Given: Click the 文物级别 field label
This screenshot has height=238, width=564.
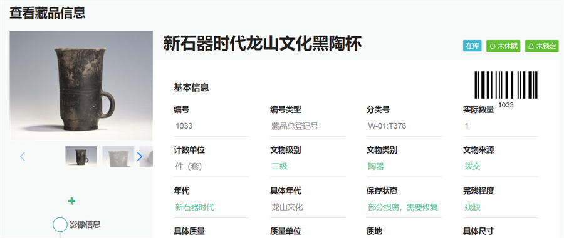Looking at the screenshot, I should click(x=285, y=150).
